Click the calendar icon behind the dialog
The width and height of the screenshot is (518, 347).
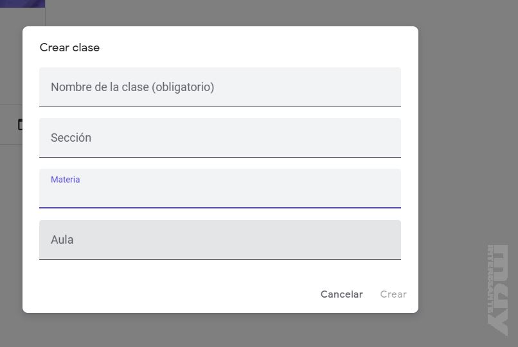click(20, 124)
